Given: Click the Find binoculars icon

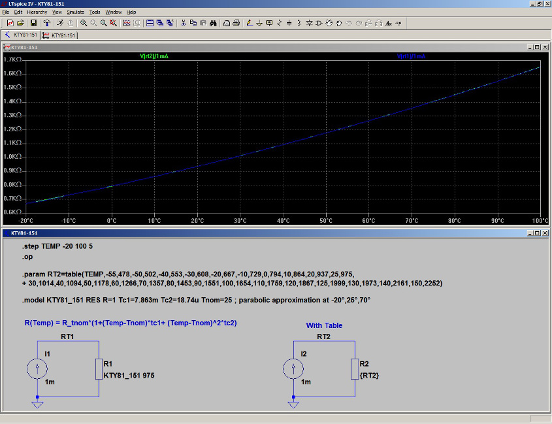Looking at the screenshot, I should [213, 23].
